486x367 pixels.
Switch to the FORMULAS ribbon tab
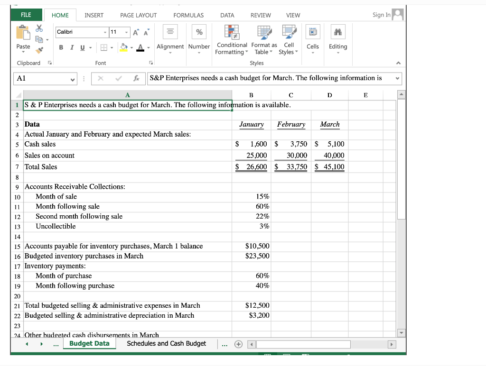click(x=188, y=15)
